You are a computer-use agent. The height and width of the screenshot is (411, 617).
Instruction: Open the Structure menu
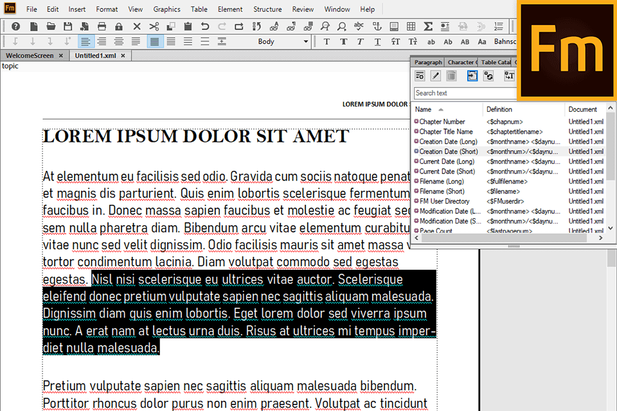(267, 10)
